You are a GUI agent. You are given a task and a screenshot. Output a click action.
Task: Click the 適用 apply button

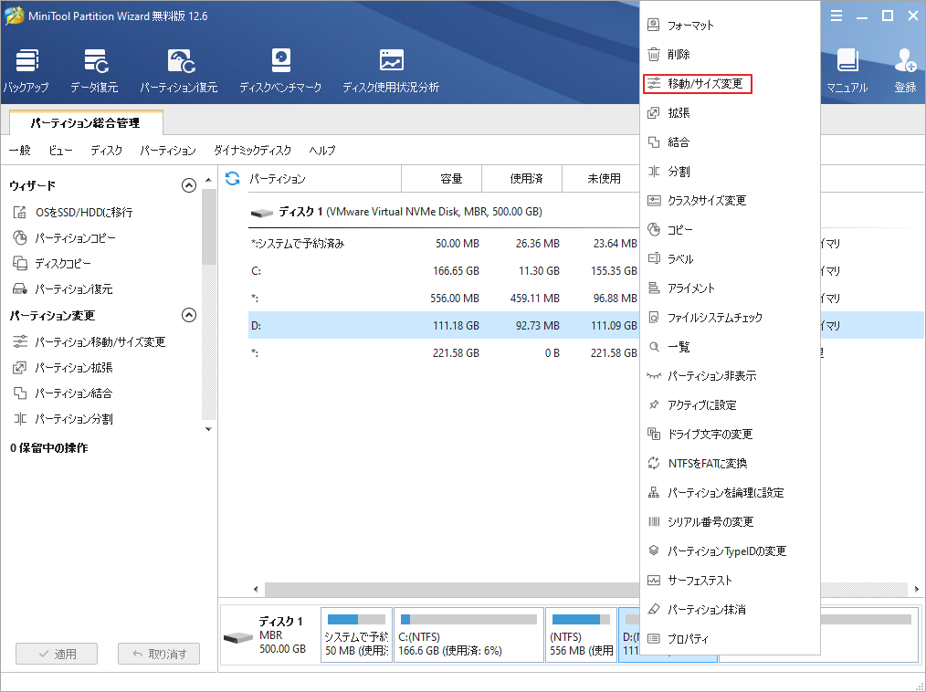[56, 653]
